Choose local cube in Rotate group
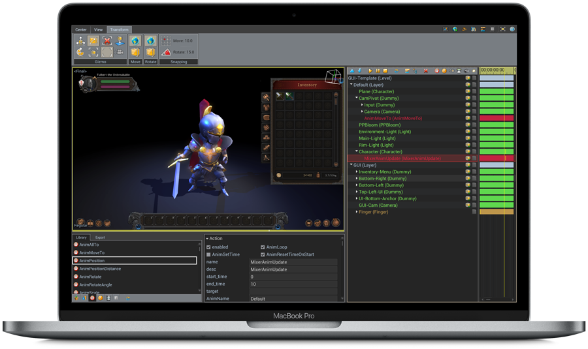 point(151,52)
